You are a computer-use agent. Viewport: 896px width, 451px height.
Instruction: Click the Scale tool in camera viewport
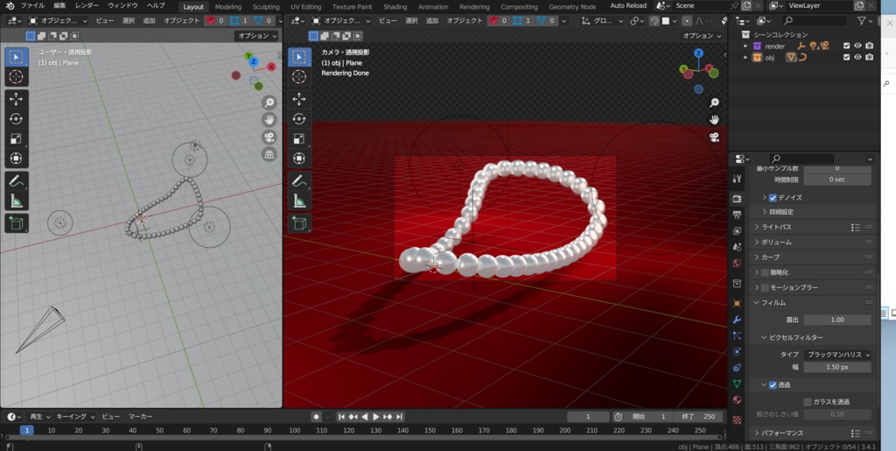tap(299, 138)
